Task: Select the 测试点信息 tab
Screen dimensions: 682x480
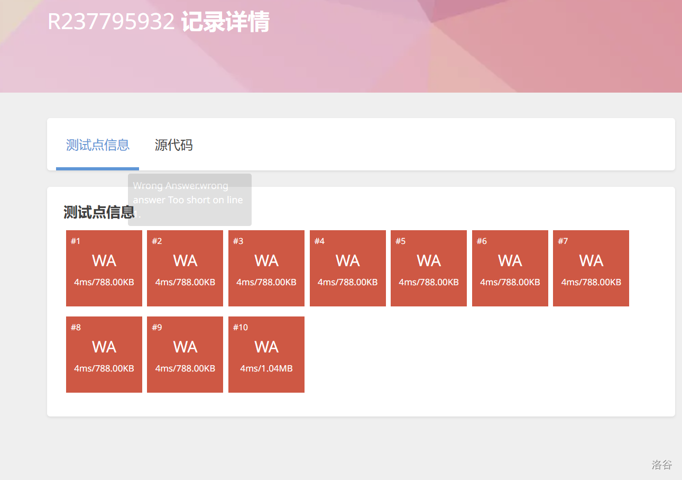Action: pos(98,145)
